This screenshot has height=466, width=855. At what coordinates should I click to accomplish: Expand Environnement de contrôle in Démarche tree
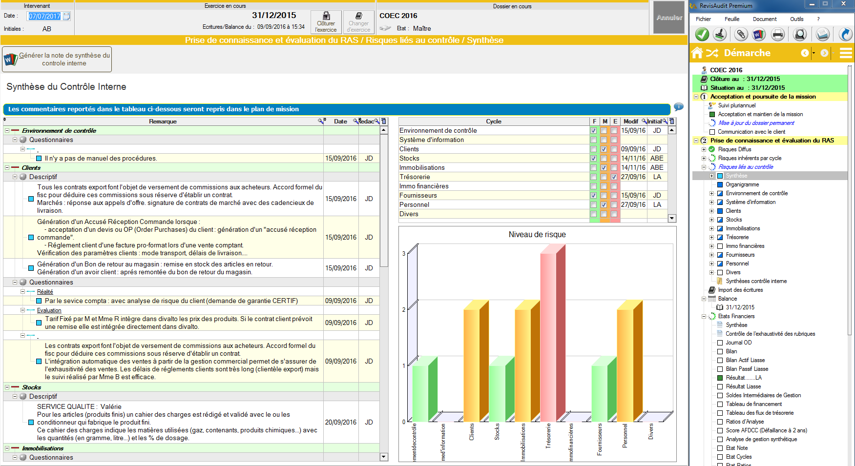pyautogui.click(x=711, y=194)
